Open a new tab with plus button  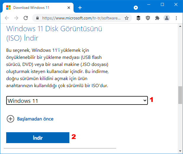pos(80,8)
